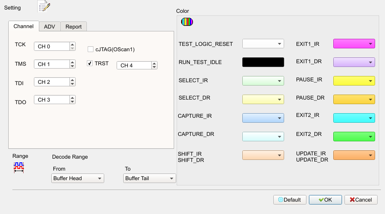Click the TEST_LOGIC_RESET label
This screenshot has width=385, height=214.
click(x=206, y=44)
